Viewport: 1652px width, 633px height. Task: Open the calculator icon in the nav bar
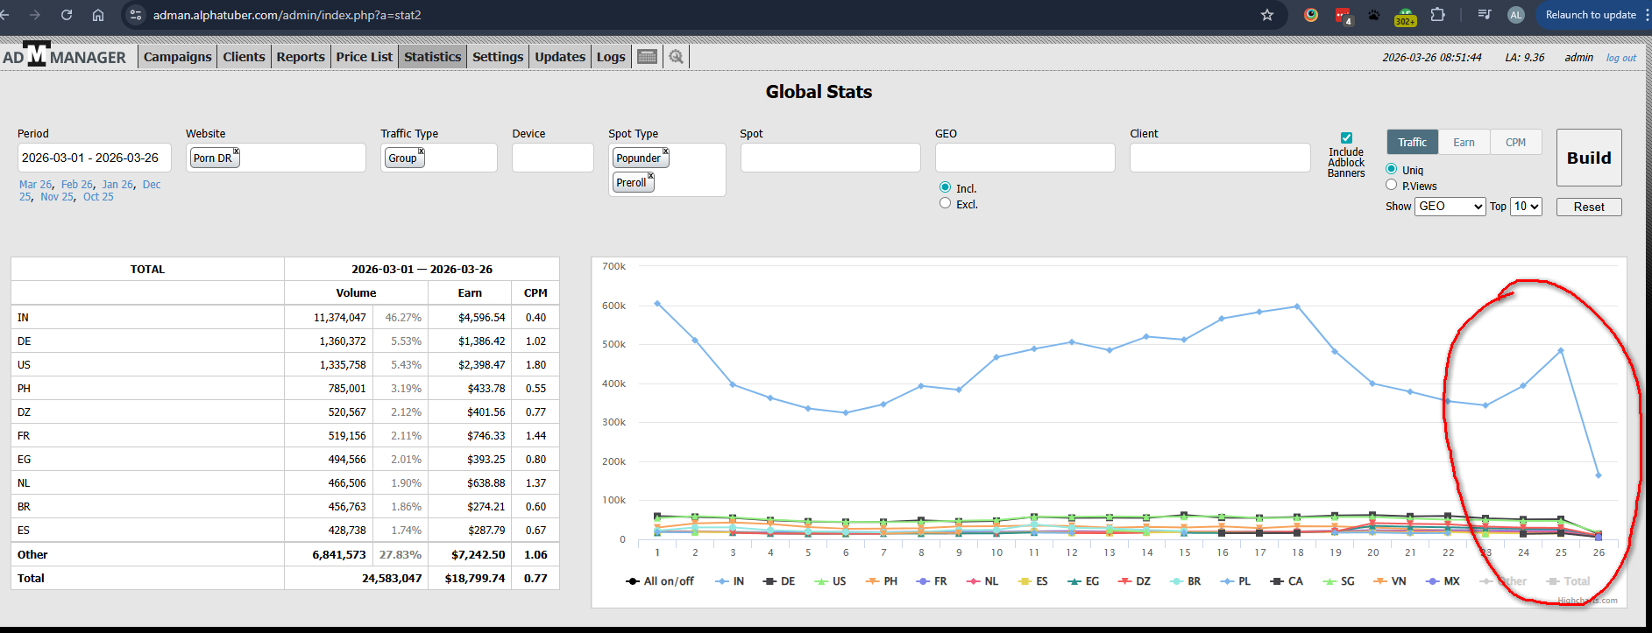647,57
